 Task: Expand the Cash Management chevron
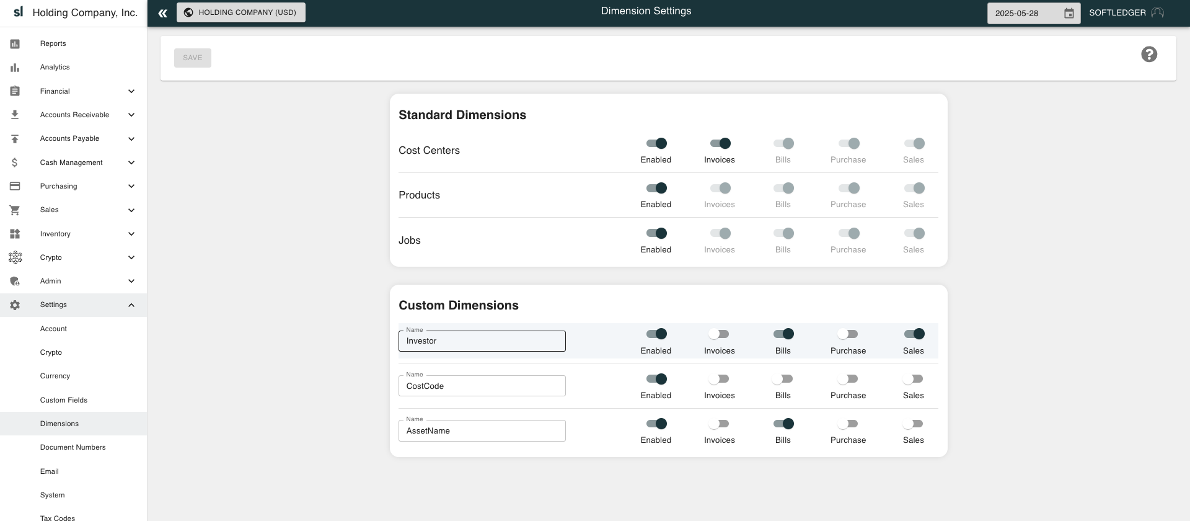click(x=131, y=163)
